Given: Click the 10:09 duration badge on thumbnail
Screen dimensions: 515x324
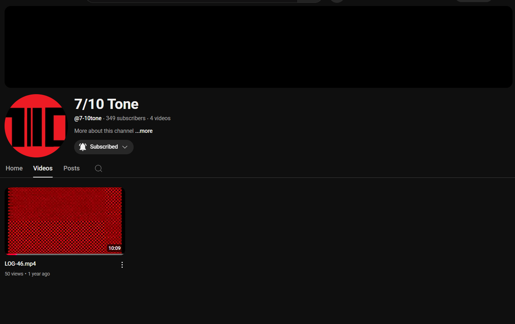Looking at the screenshot, I should (x=114, y=248).
